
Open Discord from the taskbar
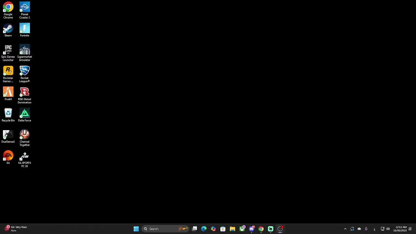(x=252, y=229)
